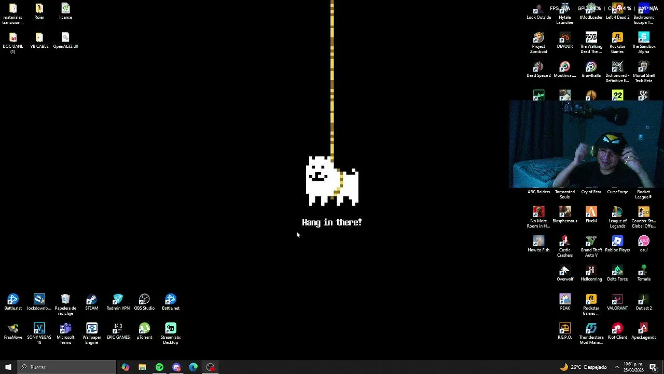This screenshot has height=374, width=664.
Task: Open the Mouthwashing game shortcut
Action: 565,69
